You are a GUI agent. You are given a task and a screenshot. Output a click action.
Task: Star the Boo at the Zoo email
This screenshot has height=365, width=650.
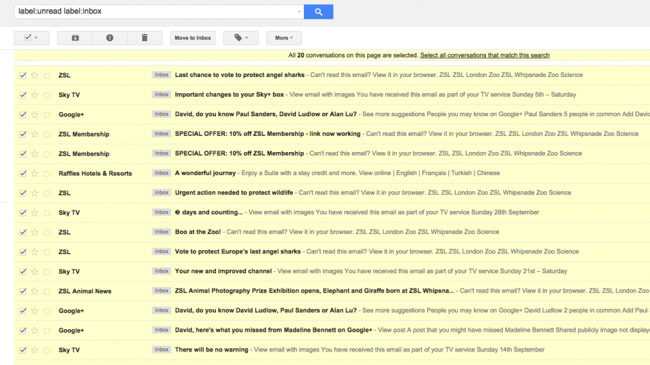pyautogui.click(x=35, y=232)
